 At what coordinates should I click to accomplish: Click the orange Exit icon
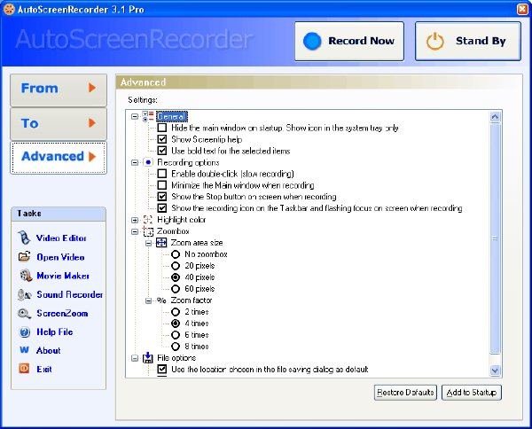tap(24, 369)
